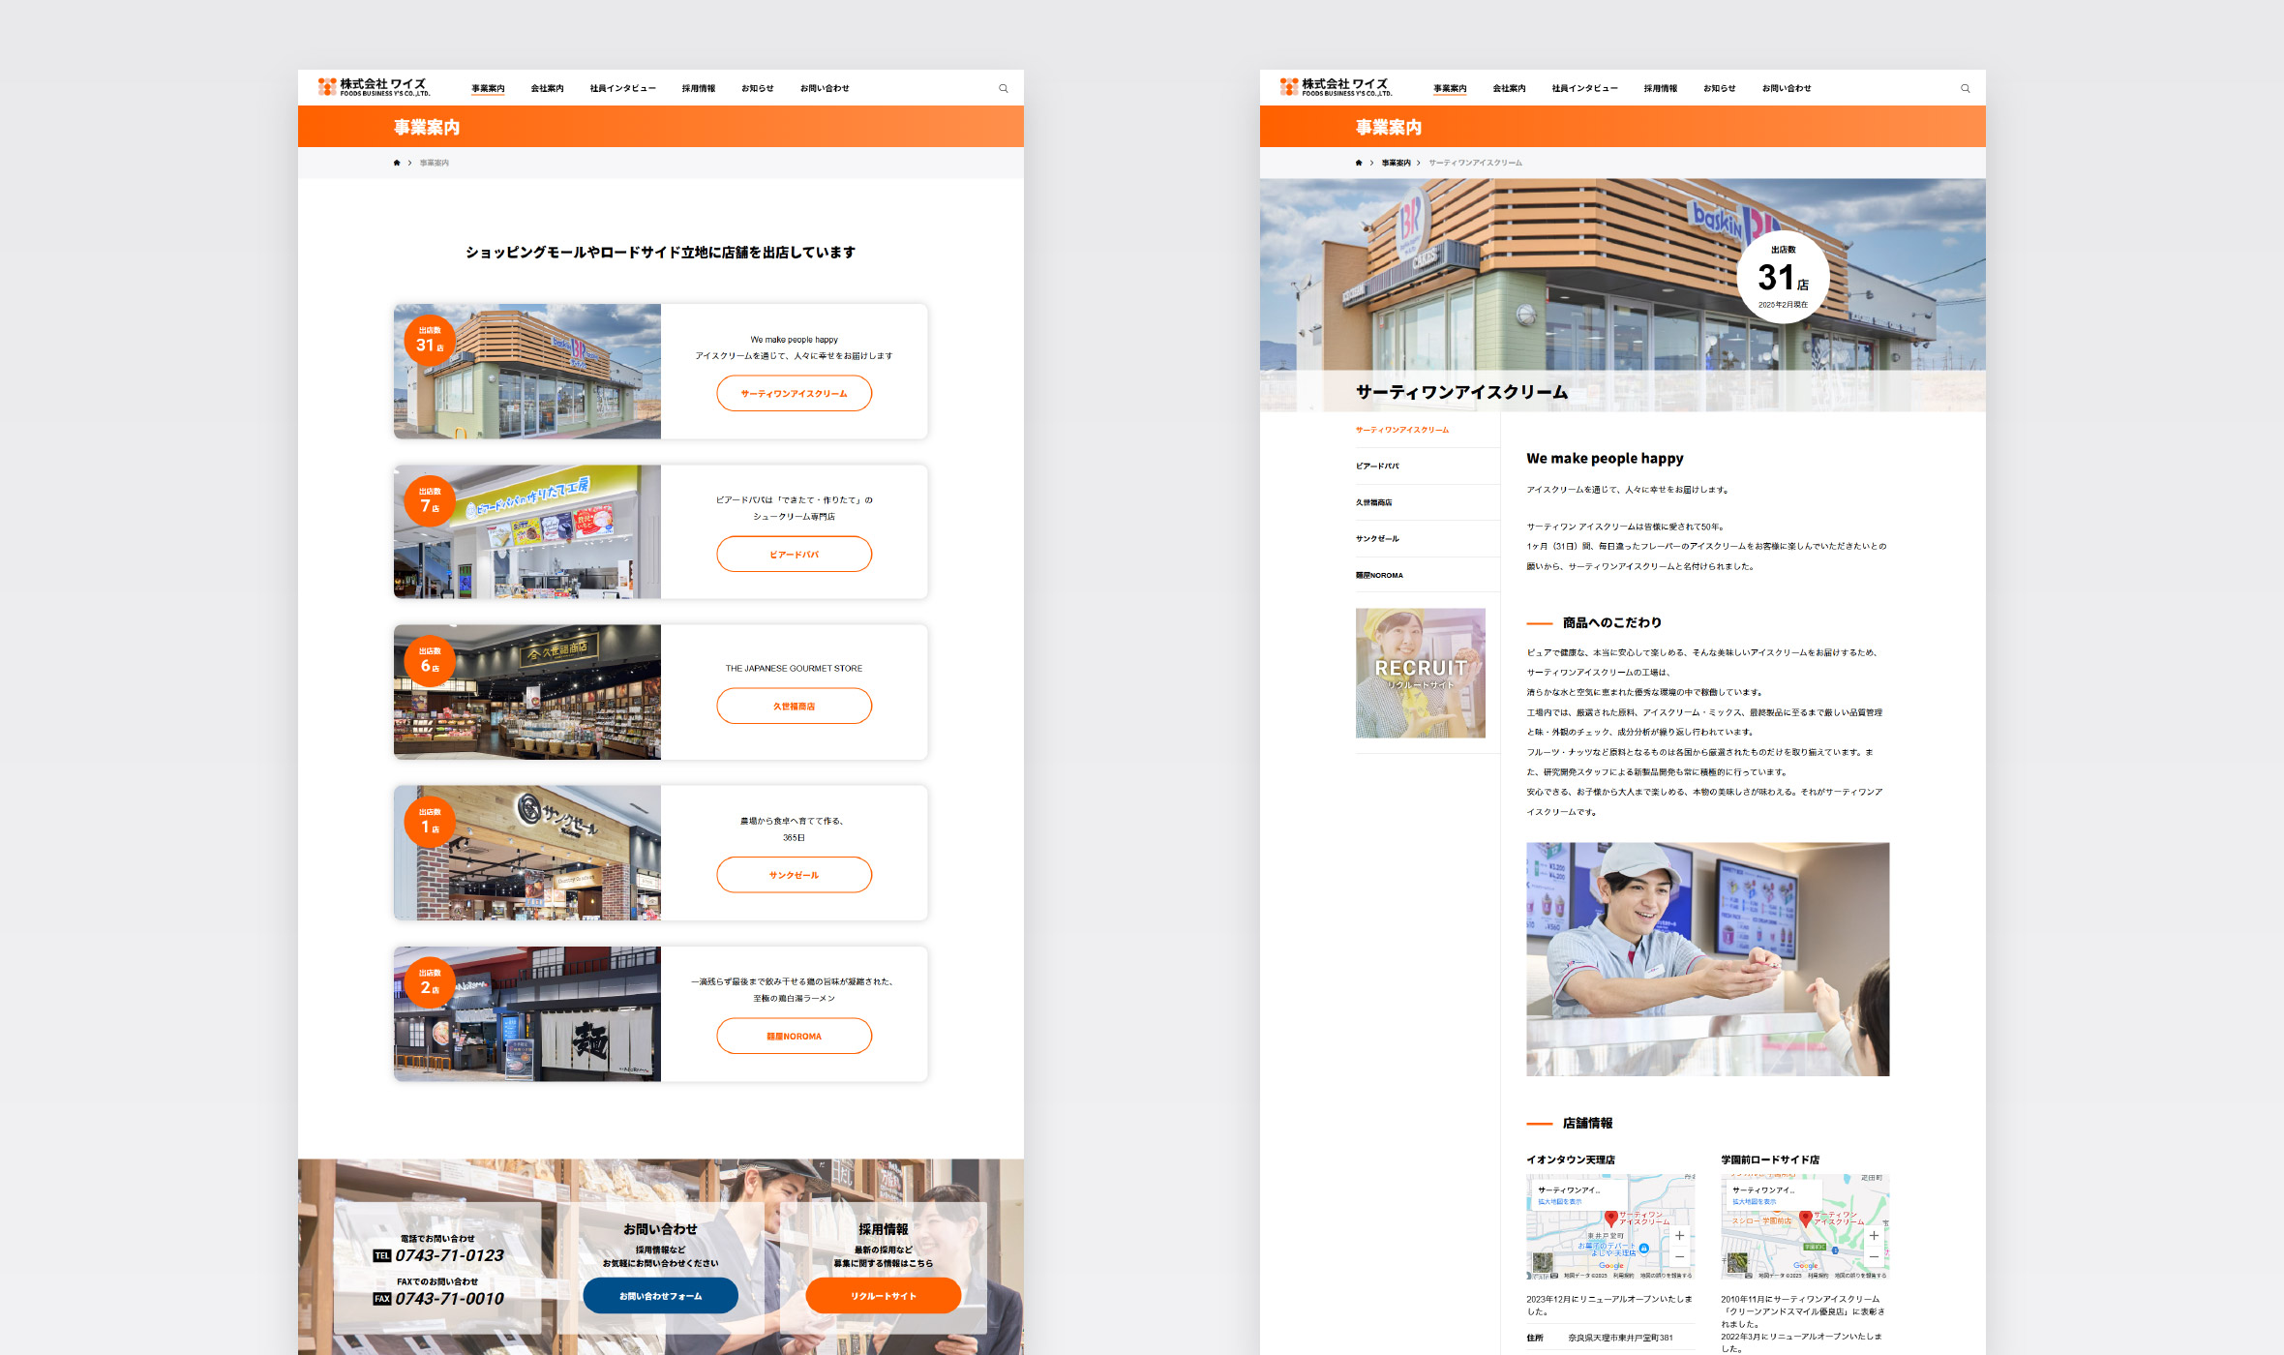Click the search icon in left page header
2284x1355 pixels.
(1004, 88)
